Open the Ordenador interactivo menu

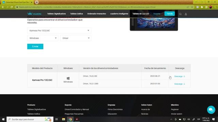[x=96, y=14]
